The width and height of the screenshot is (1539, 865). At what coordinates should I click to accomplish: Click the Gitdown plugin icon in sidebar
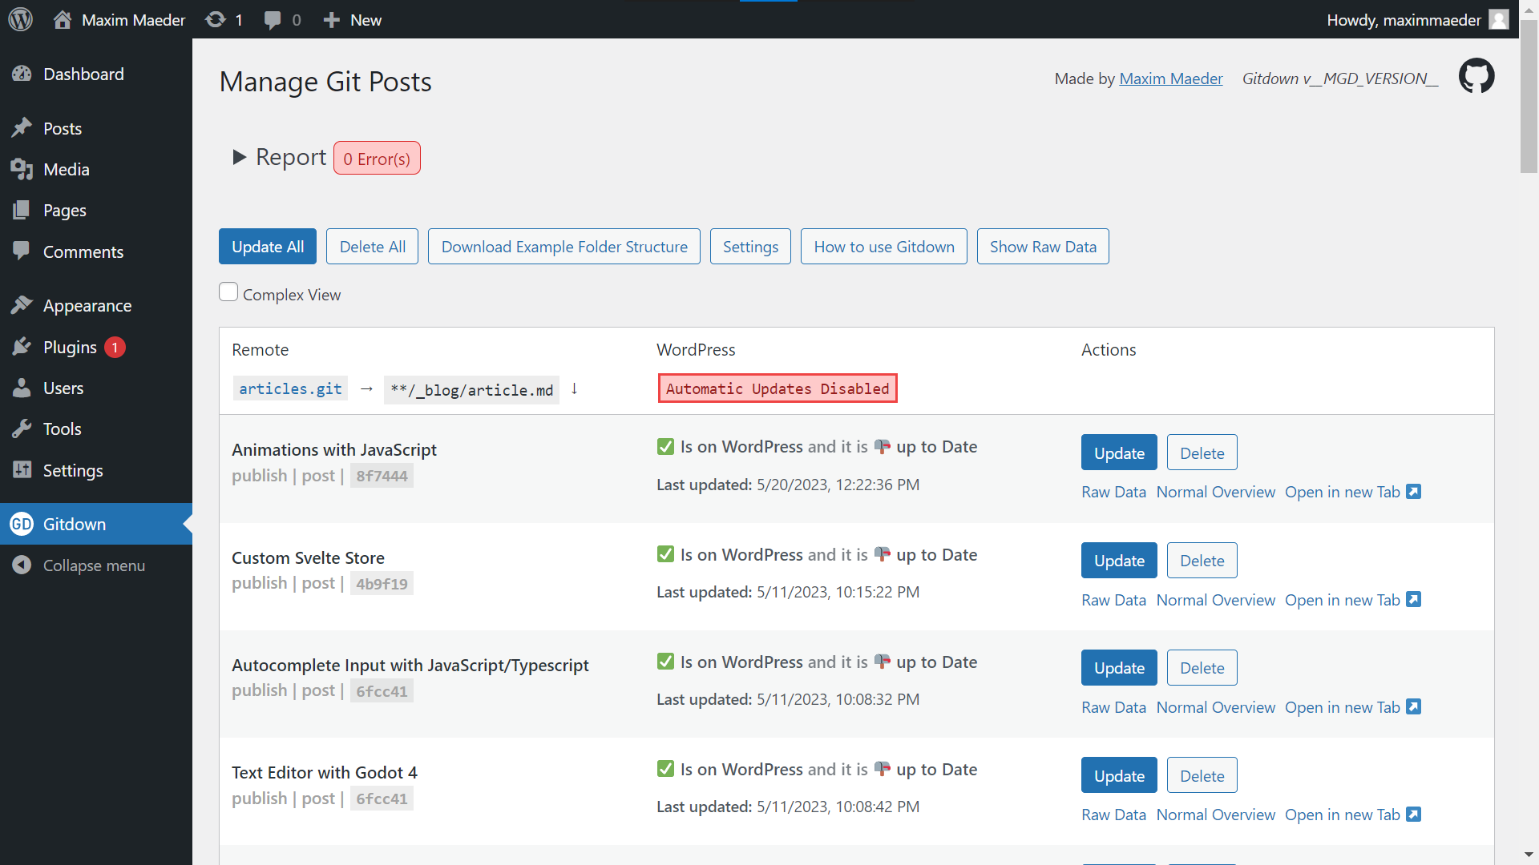click(21, 524)
